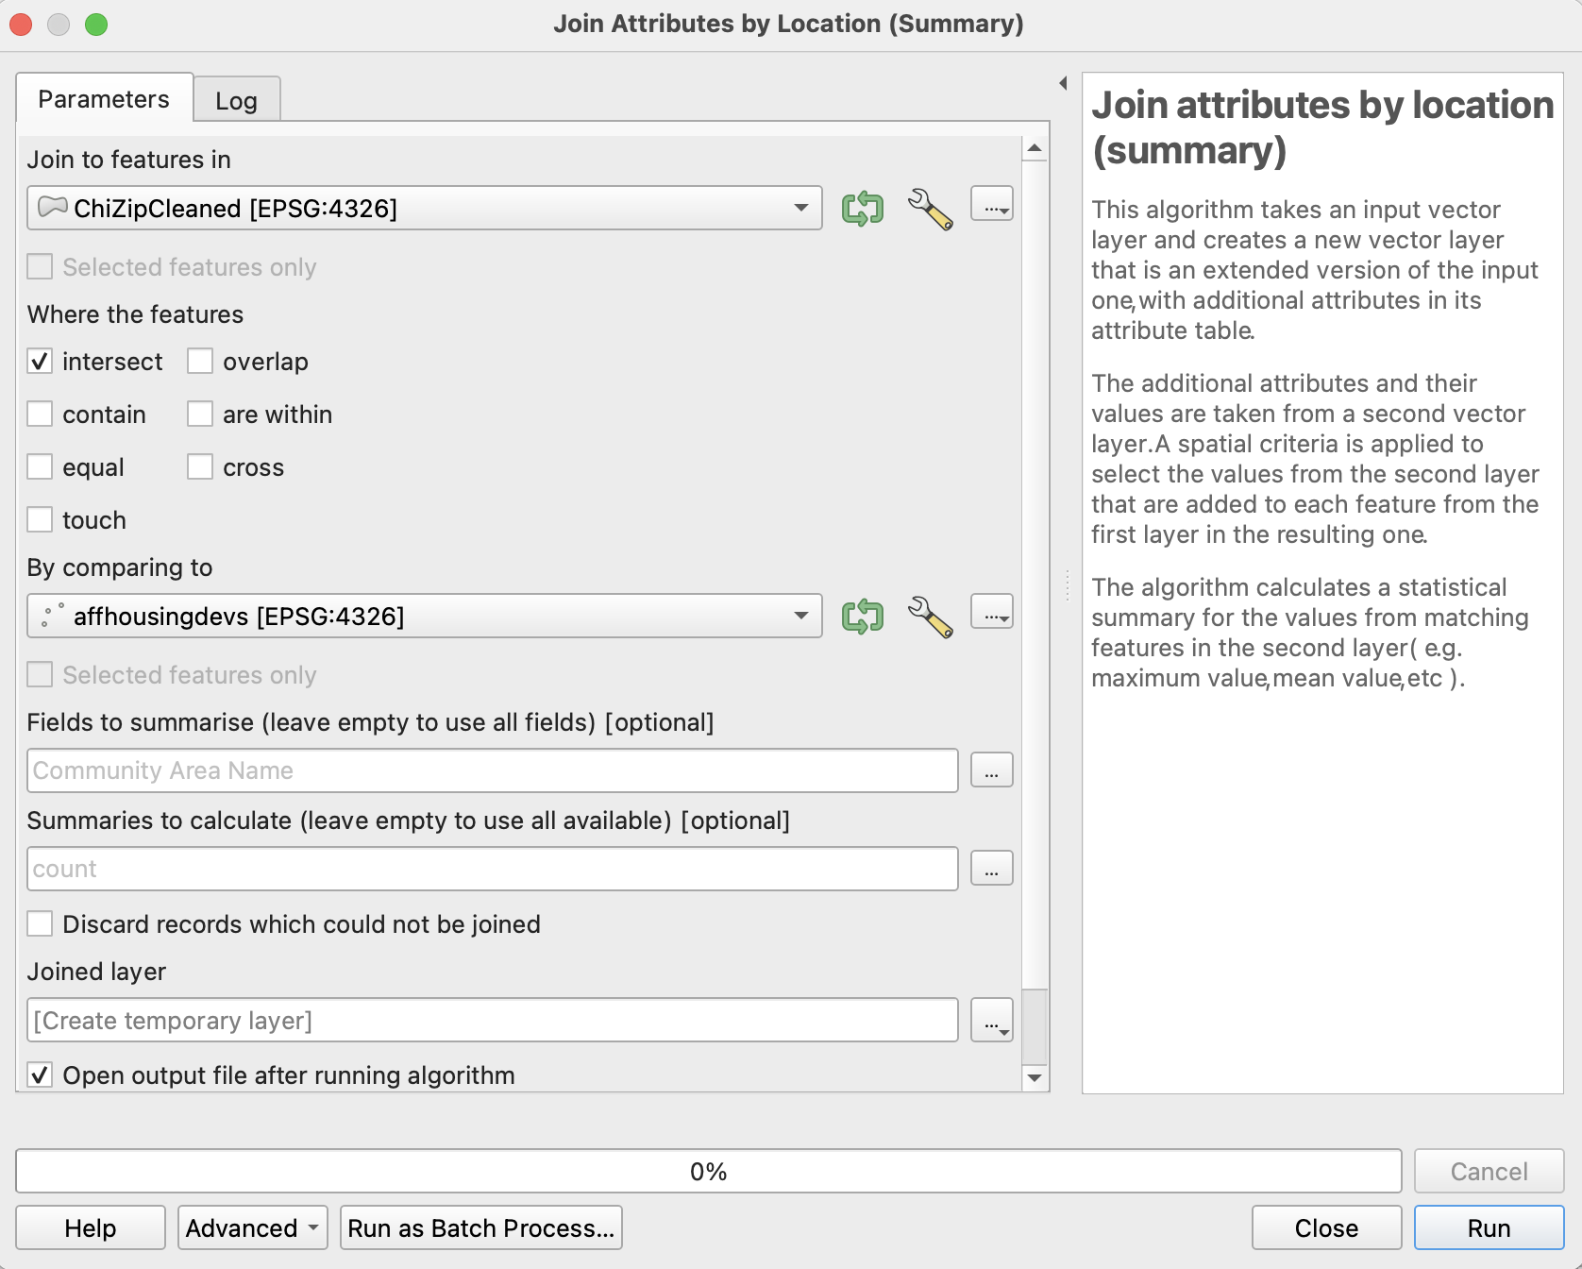The height and width of the screenshot is (1269, 1582).
Task: Enable the contain predicate checkbox
Action: tap(40, 415)
